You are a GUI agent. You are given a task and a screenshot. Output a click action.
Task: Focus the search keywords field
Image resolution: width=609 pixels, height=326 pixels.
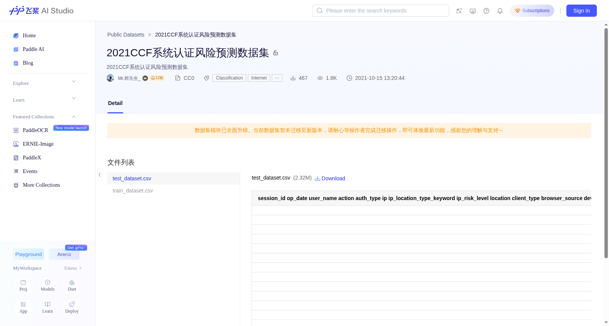click(x=381, y=11)
